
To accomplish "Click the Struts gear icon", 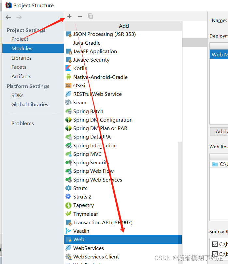I will (x=68, y=188).
